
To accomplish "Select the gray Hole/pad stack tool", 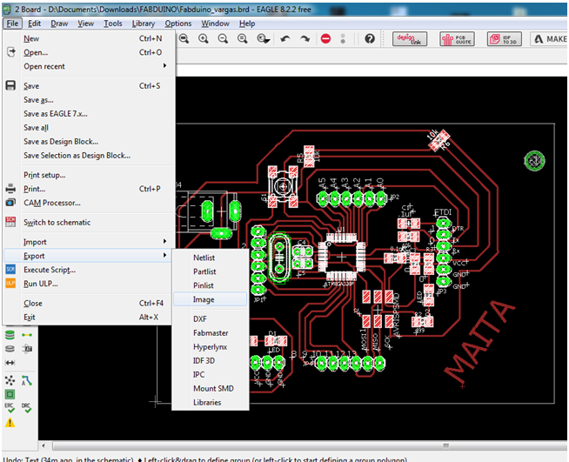I will [x=10, y=349].
